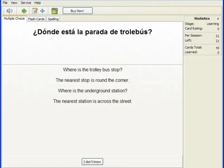Image resolution: width=224 pixels, height=168 pixels.
Task: Click the 'Learning' stage value
Action: (x=213, y=24)
